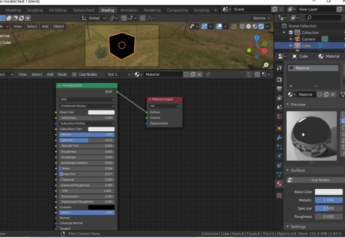
Task: Click the Material name field in node header
Action: pos(163,74)
